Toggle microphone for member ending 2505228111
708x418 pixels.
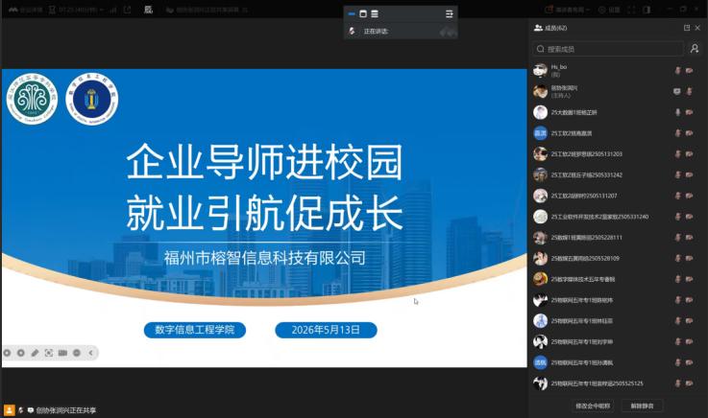pos(677,238)
